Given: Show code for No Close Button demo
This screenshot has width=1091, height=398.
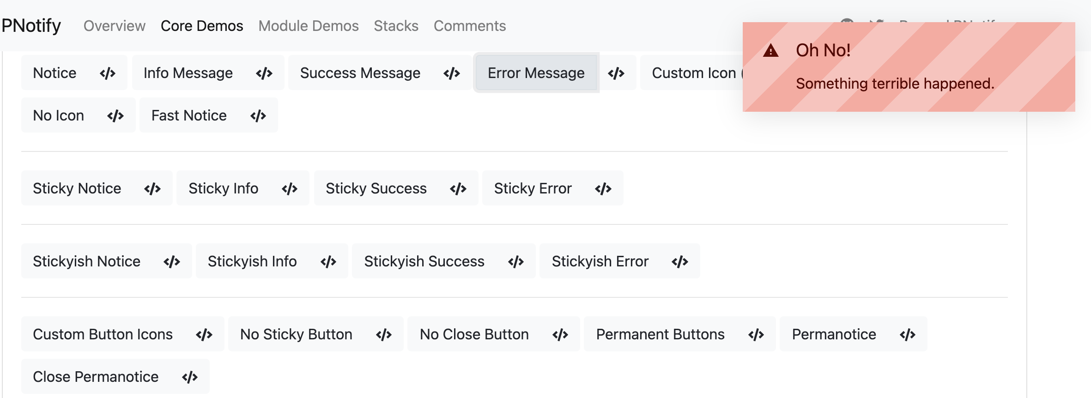Looking at the screenshot, I should coord(560,334).
